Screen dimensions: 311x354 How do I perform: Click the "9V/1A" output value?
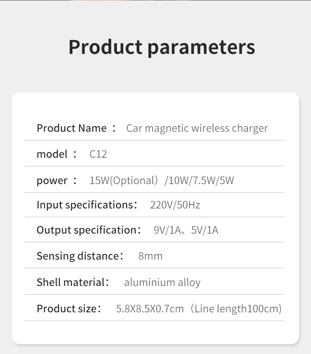[167, 230]
